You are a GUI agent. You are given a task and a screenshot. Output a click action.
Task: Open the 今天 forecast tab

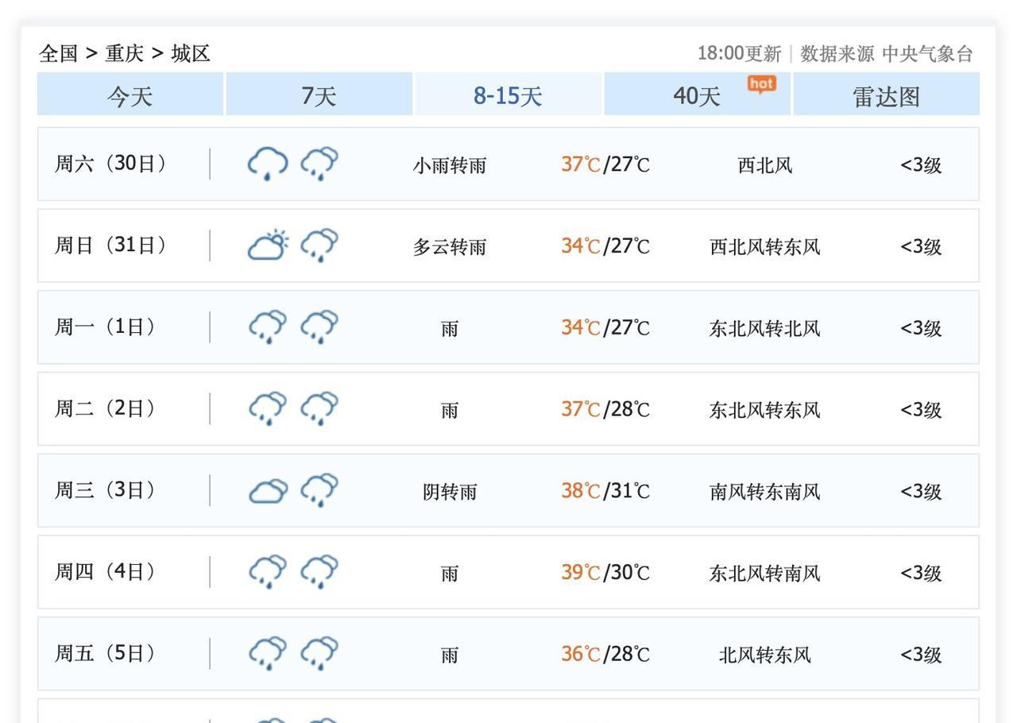tap(130, 95)
